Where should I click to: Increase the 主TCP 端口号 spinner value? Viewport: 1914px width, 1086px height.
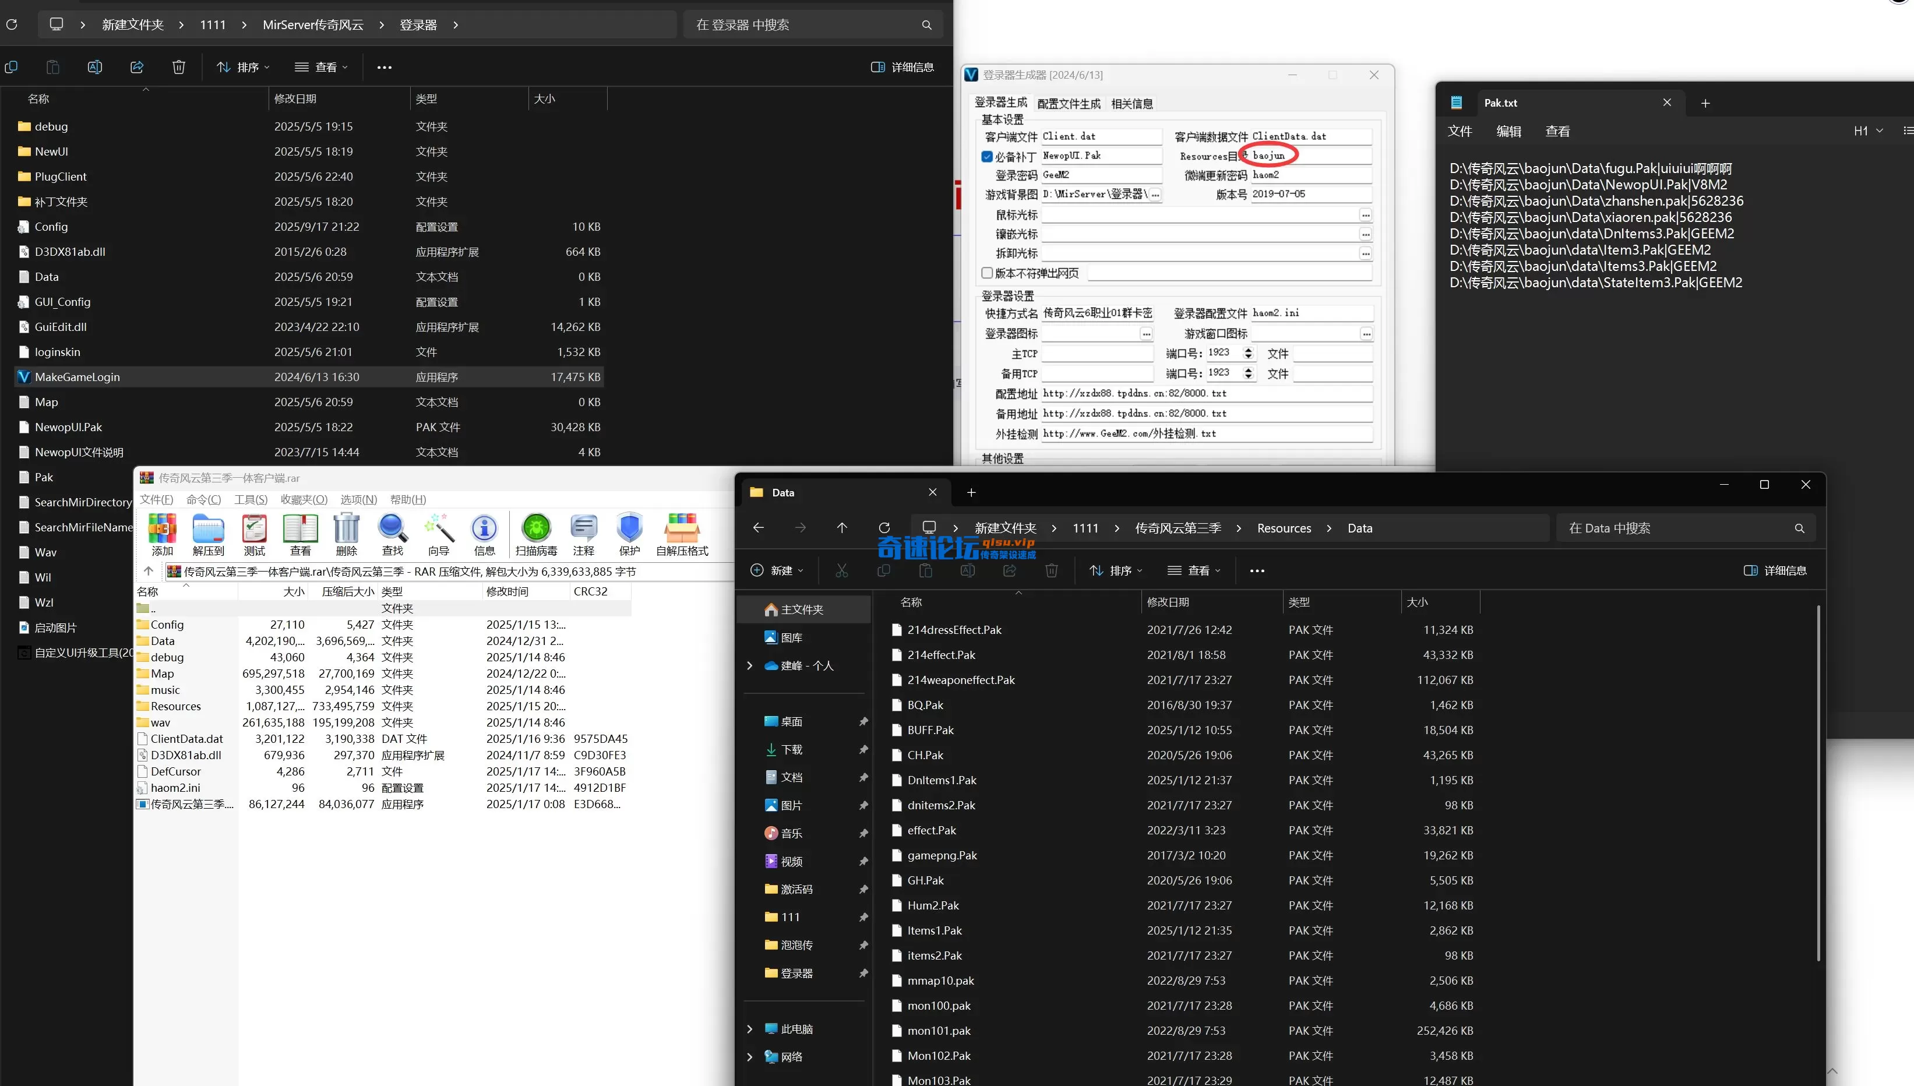point(1248,349)
